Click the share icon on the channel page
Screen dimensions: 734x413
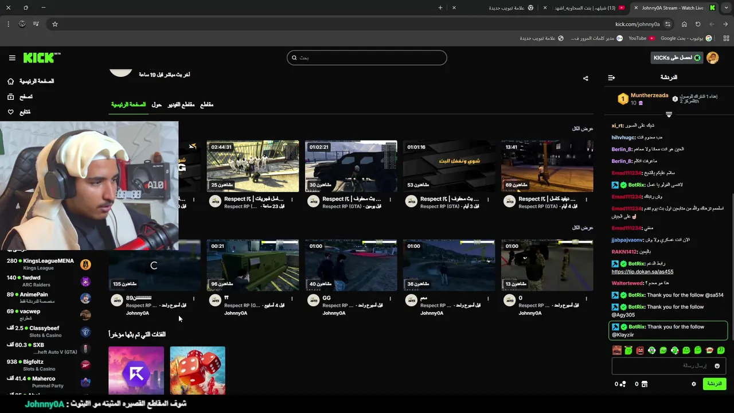585,78
